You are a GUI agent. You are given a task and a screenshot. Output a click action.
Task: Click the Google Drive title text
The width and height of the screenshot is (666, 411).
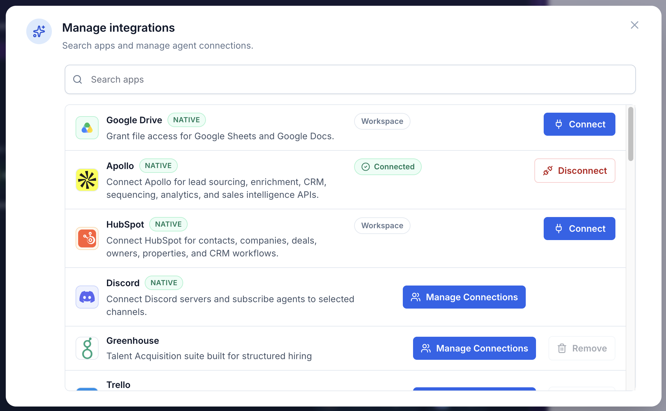point(134,120)
